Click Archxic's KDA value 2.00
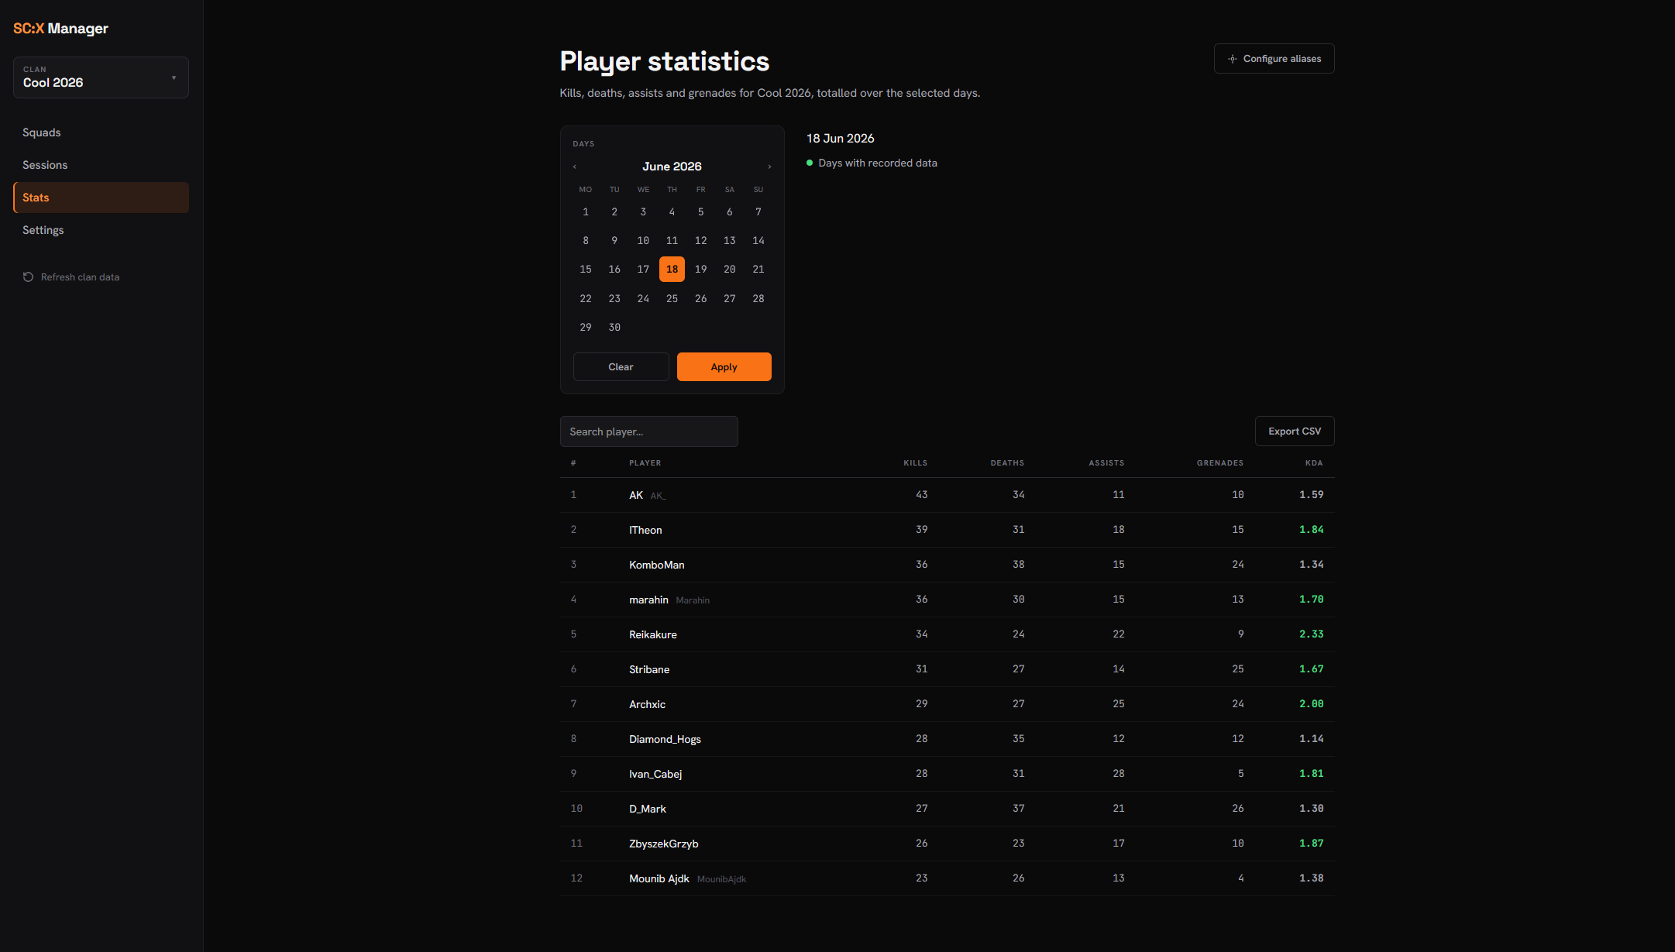The height and width of the screenshot is (952, 1675). [x=1312, y=704]
